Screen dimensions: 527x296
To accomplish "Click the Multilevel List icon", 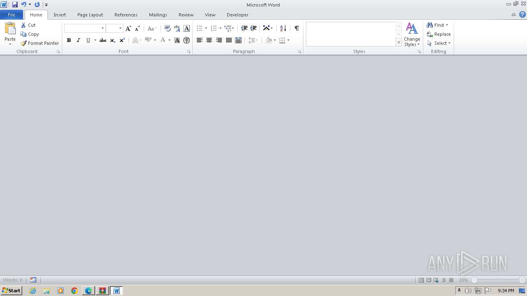I will tap(228, 28).
